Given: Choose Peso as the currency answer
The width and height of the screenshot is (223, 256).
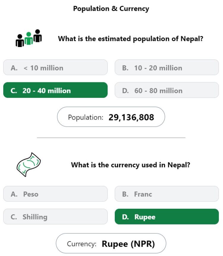Looking at the screenshot, I should coord(55,194).
